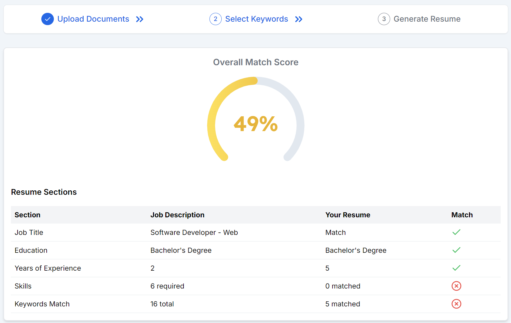Click the 49% match score gauge
Viewport: 511px width, 323px height.
click(256, 119)
